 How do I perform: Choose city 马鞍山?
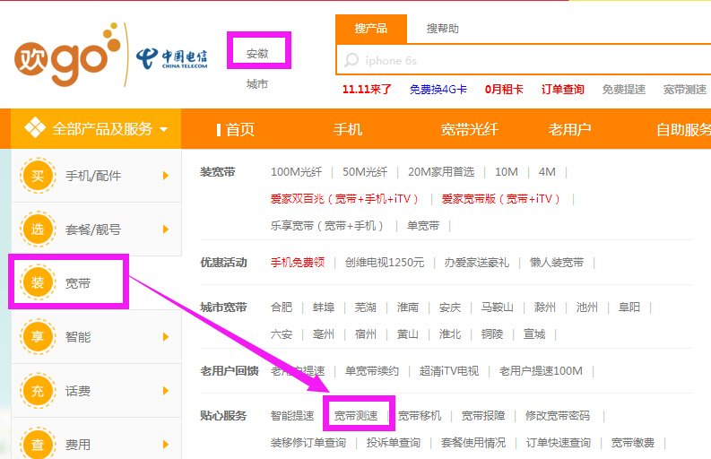coord(497,307)
